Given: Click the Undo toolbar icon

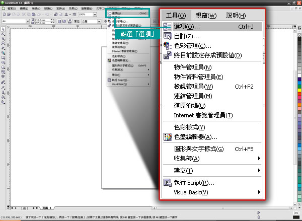Looking at the screenshot, I should [39, 15].
